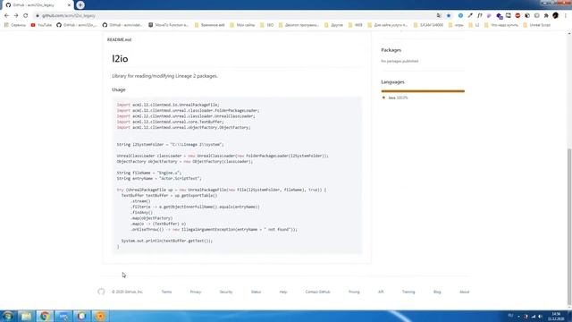Click the black-white circle extension icon
This screenshot has height=322, width=572.
tap(527, 16)
